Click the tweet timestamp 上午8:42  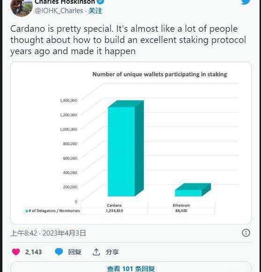click(x=24, y=233)
